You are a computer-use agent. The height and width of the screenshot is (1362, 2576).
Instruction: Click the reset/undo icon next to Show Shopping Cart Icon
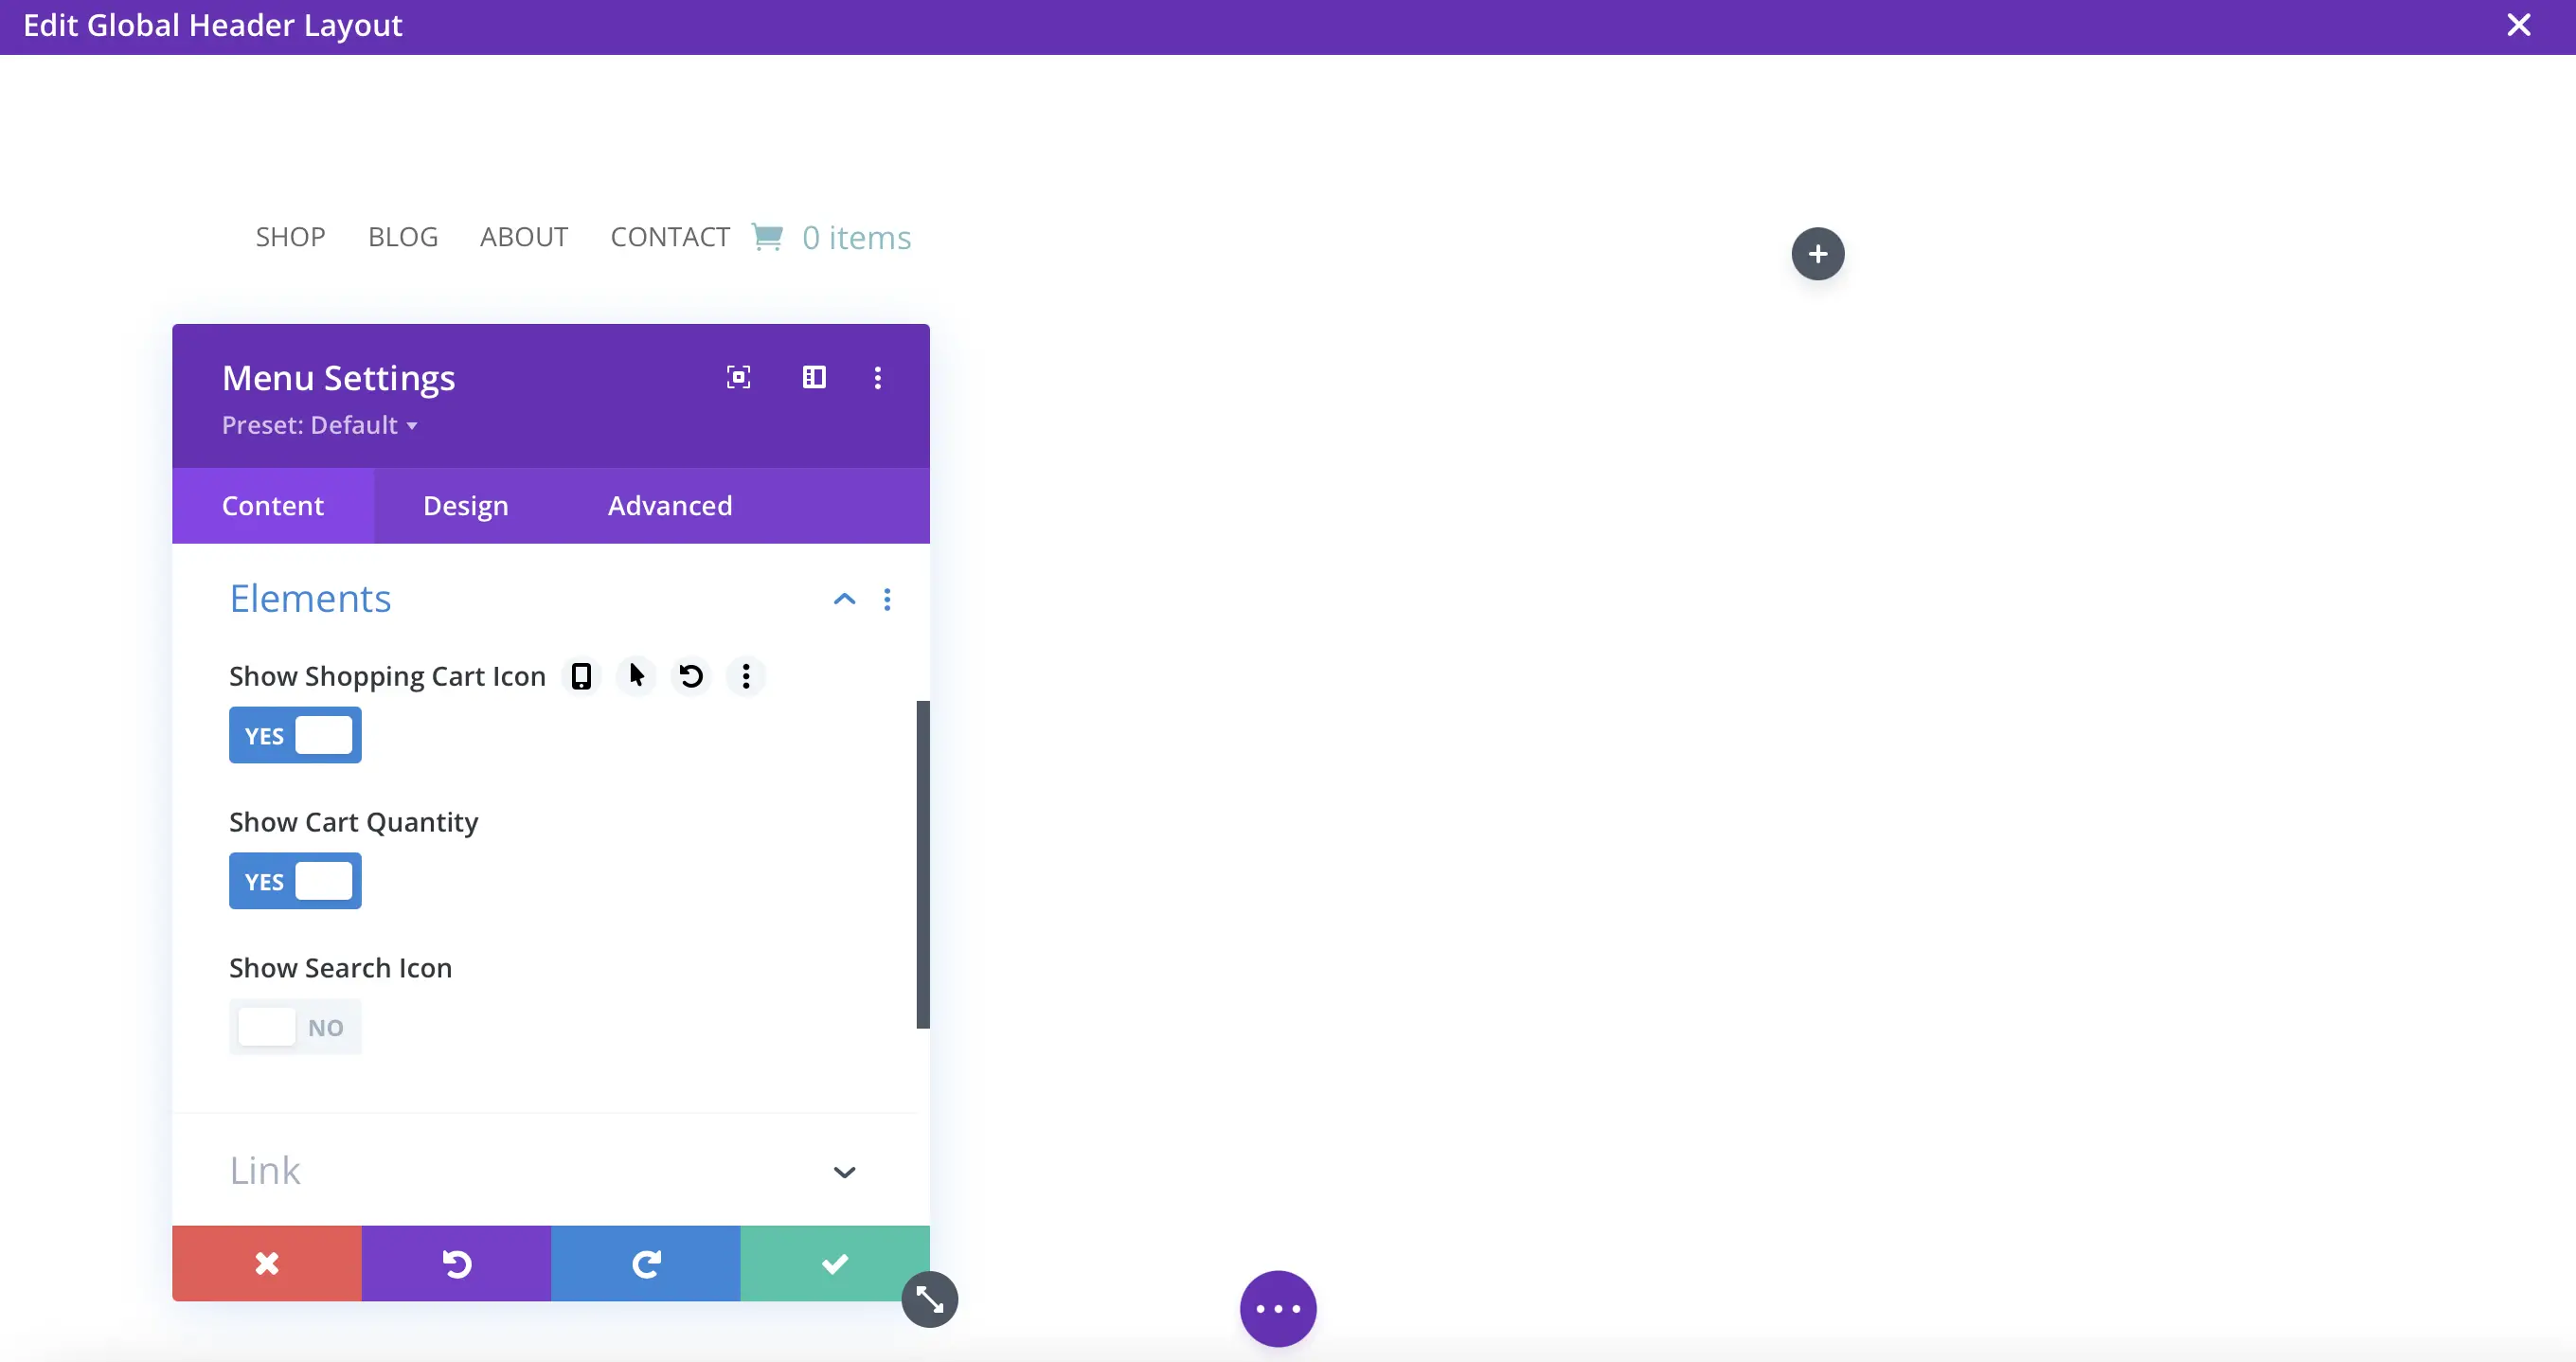[690, 675]
